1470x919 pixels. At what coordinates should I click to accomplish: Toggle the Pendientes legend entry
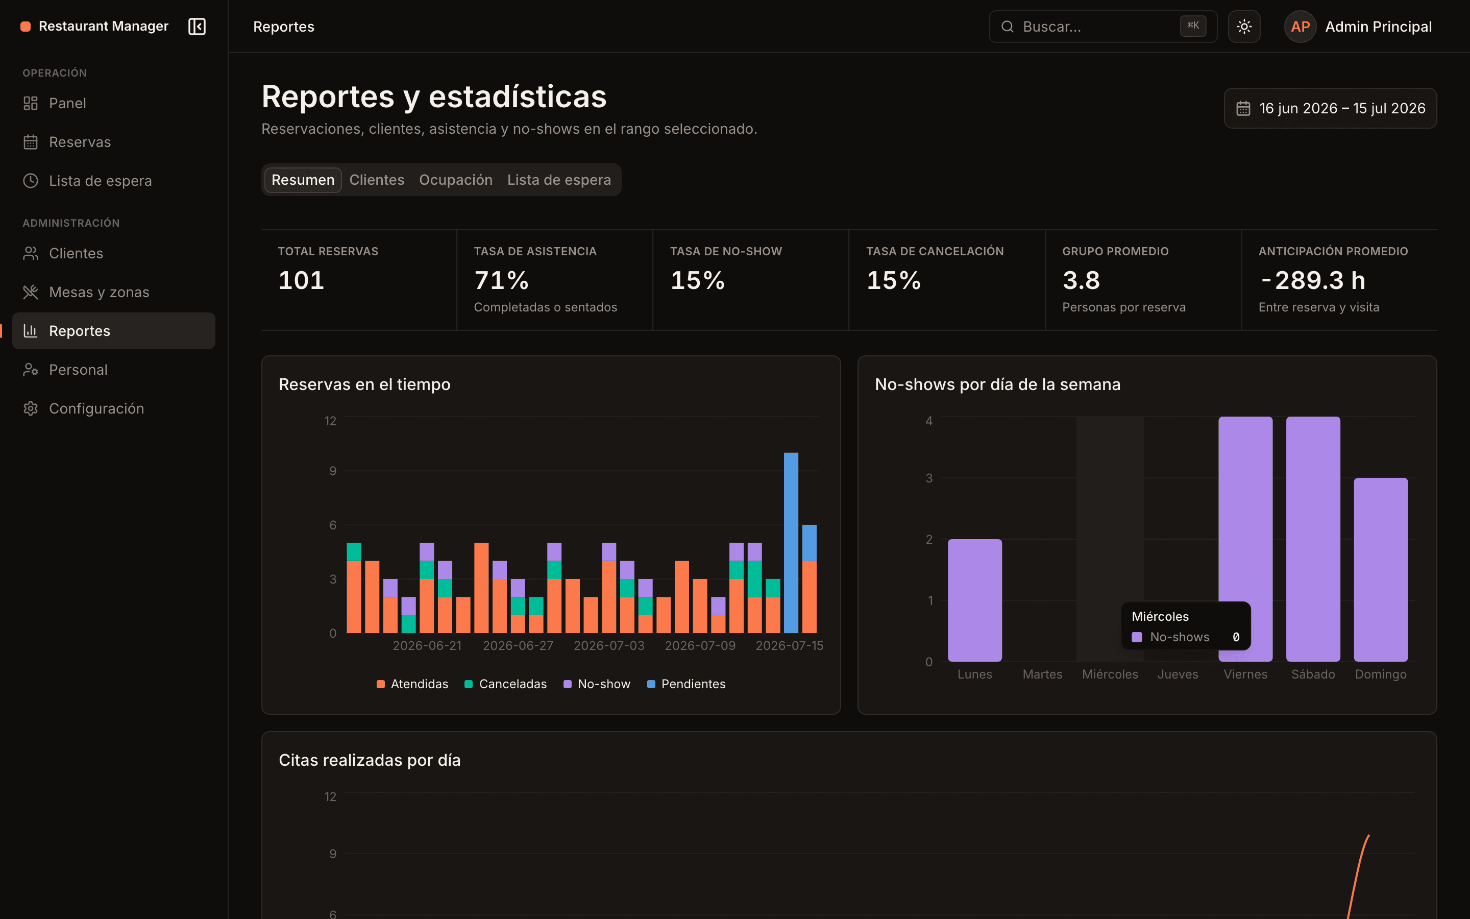[687, 684]
